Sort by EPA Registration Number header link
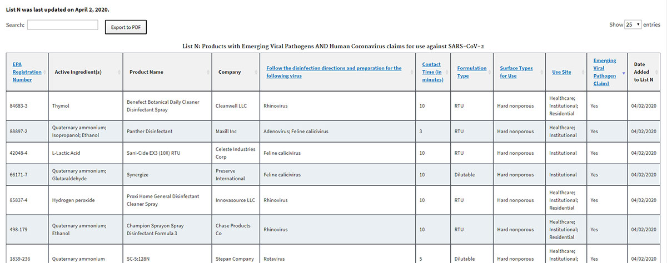Viewport: 667px width, 263px height. click(x=27, y=72)
